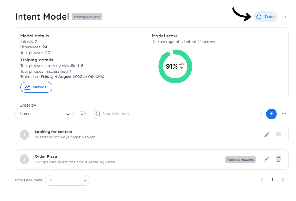The width and height of the screenshot is (296, 201).
Task: Open the Rows per page dropdown
Action: pos(68,180)
